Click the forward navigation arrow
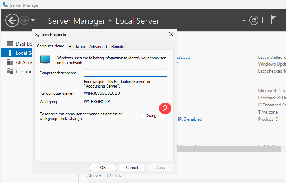This screenshot has height=183, width=286. coord(24,21)
